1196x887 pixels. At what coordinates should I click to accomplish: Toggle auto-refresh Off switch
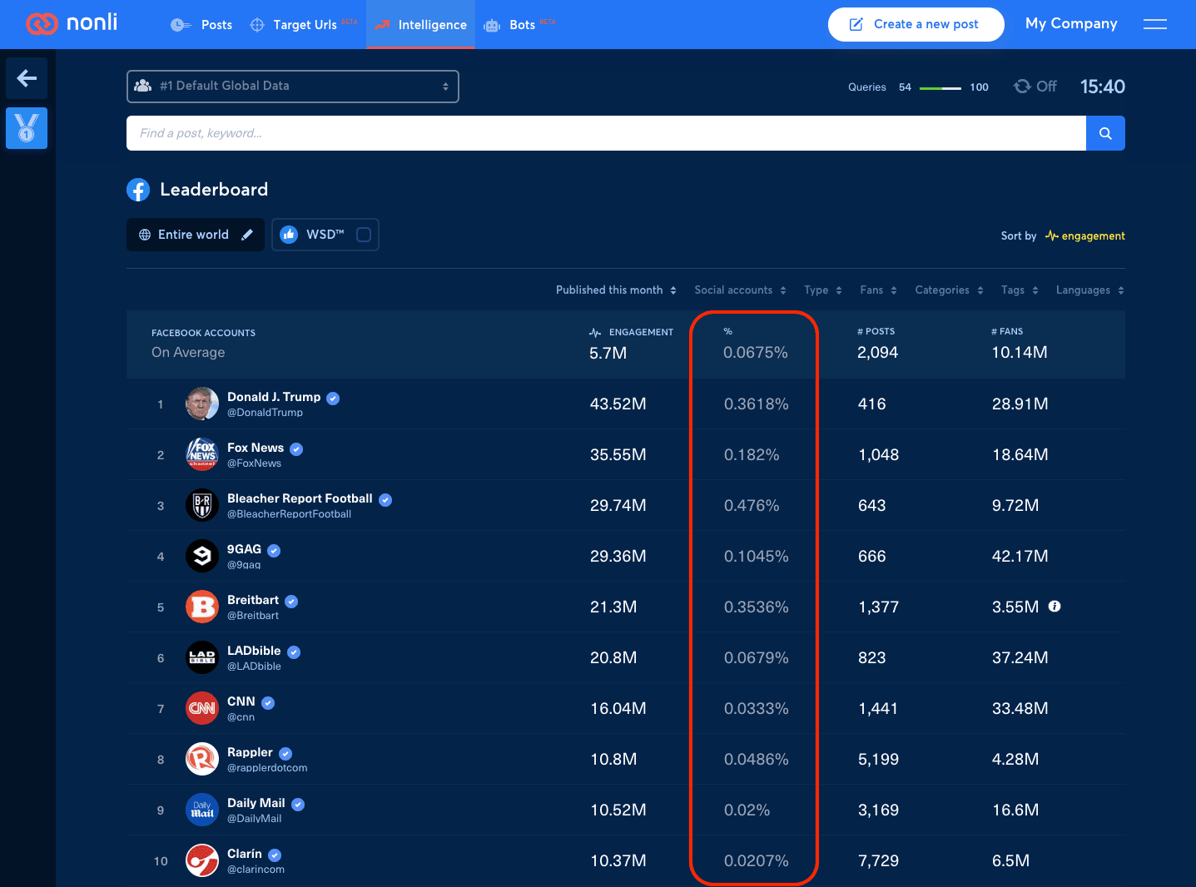point(1035,87)
